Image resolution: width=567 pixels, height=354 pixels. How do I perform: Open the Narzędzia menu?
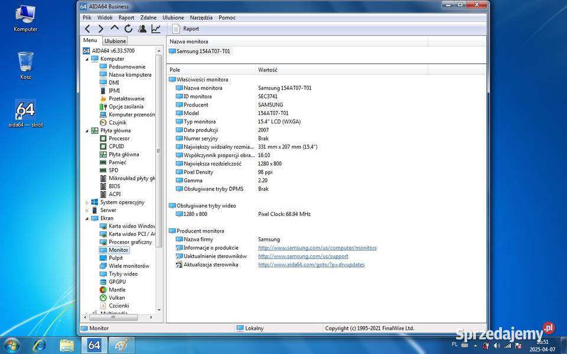pyautogui.click(x=201, y=18)
